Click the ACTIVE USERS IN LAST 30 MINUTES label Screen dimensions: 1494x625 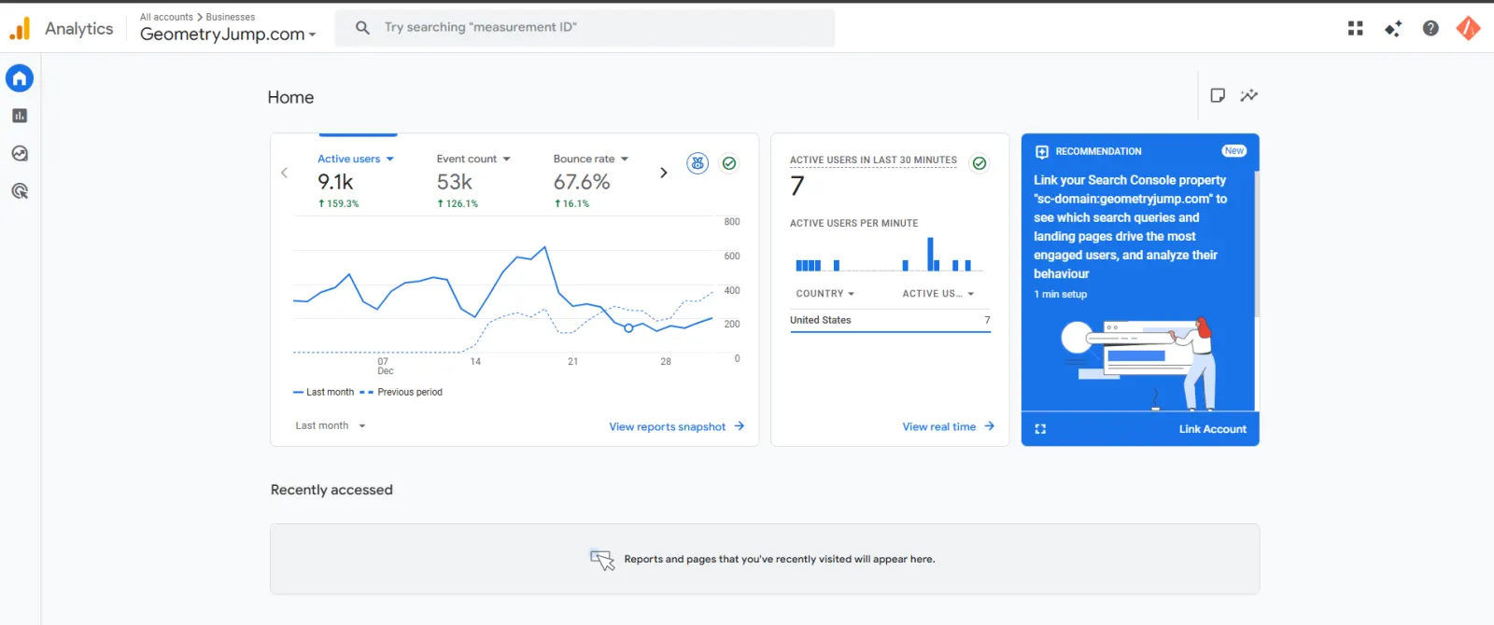point(873,160)
